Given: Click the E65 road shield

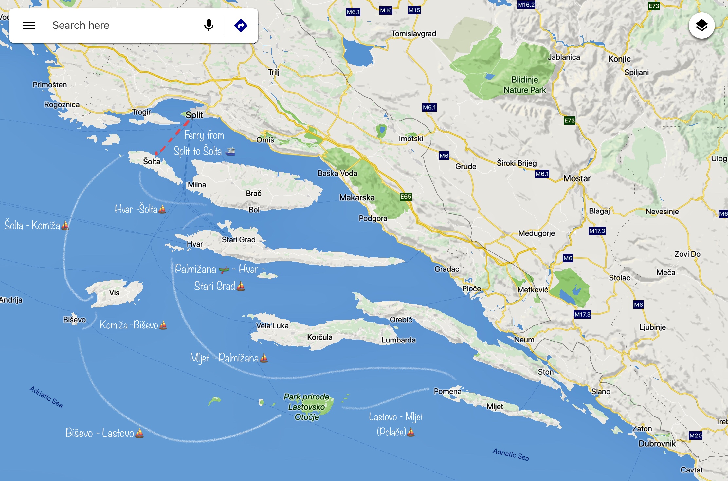Looking at the screenshot, I should tap(406, 197).
